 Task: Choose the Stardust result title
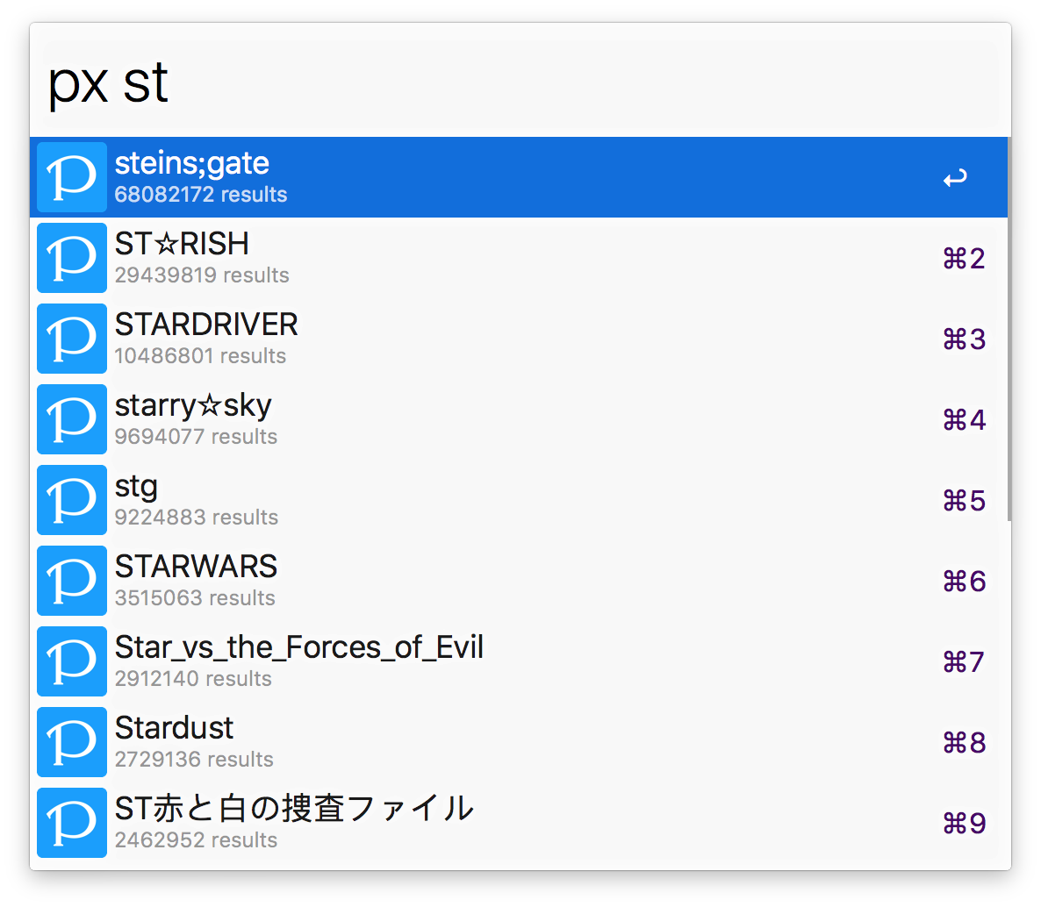tap(174, 728)
